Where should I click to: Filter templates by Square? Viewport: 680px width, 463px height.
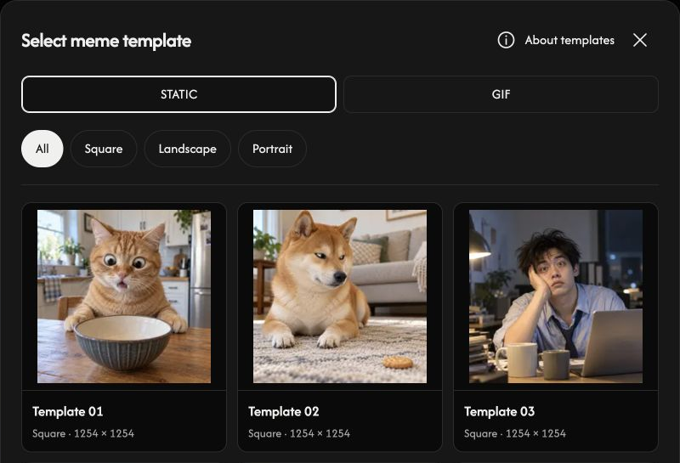(104, 149)
